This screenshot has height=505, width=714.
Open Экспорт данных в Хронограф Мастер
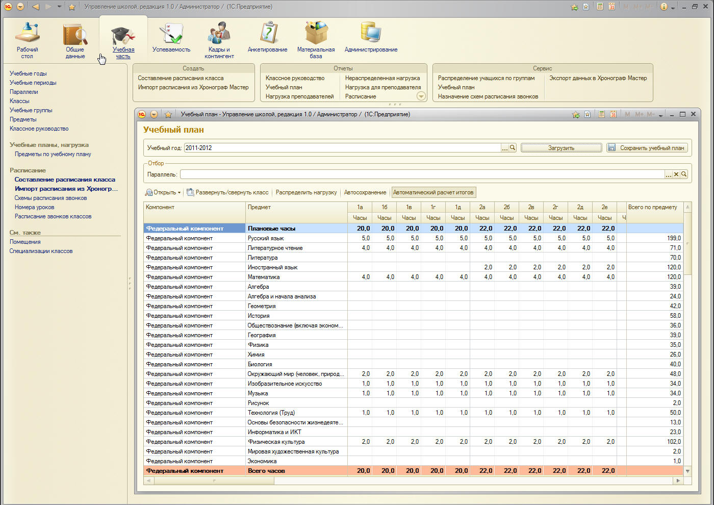(598, 78)
